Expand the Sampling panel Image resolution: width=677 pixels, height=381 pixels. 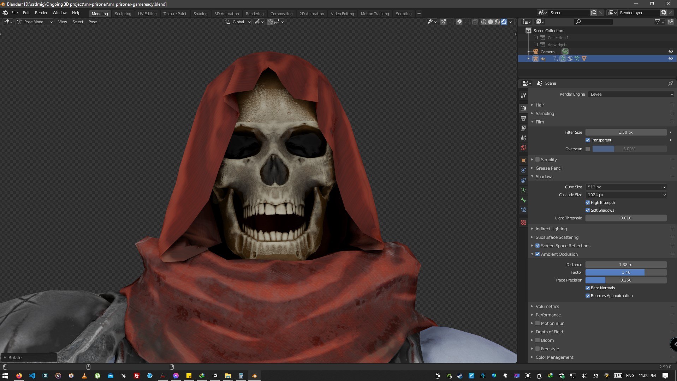click(545, 113)
